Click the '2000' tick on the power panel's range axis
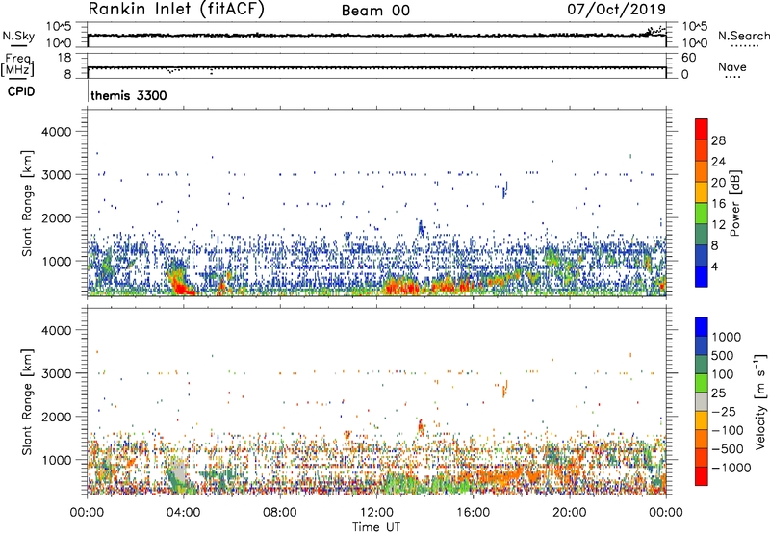The width and height of the screenshot is (770, 533). [57, 217]
